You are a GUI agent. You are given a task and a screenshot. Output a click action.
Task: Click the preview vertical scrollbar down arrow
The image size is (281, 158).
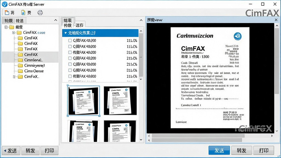coord(277,131)
